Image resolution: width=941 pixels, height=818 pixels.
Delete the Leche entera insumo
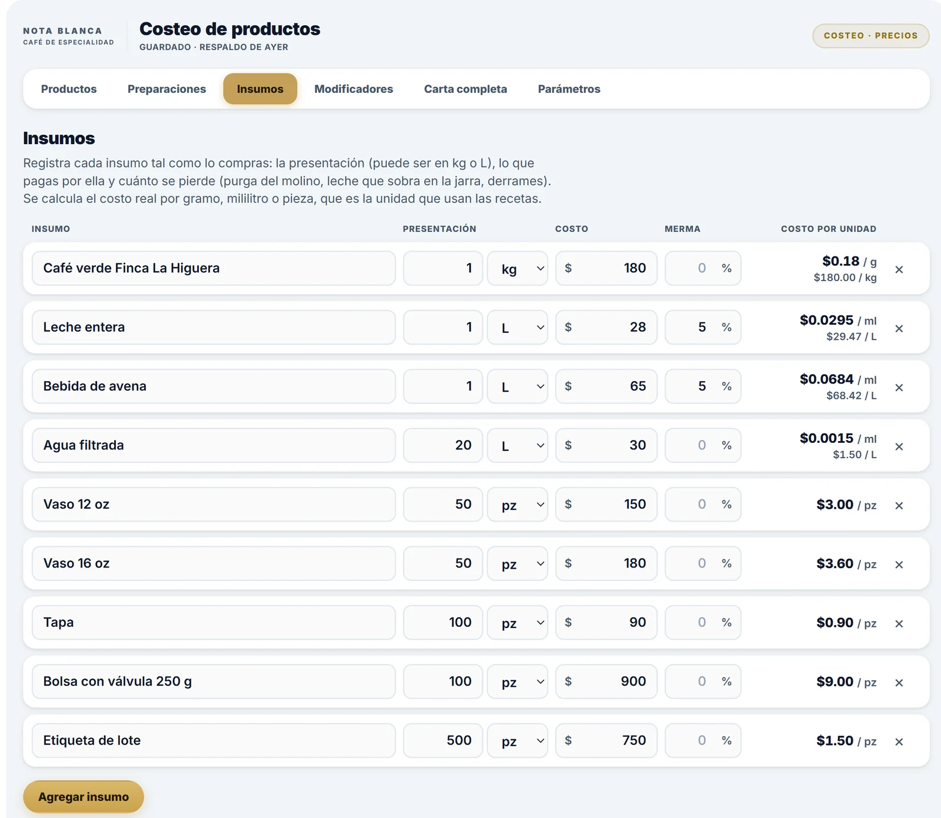[899, 329]
